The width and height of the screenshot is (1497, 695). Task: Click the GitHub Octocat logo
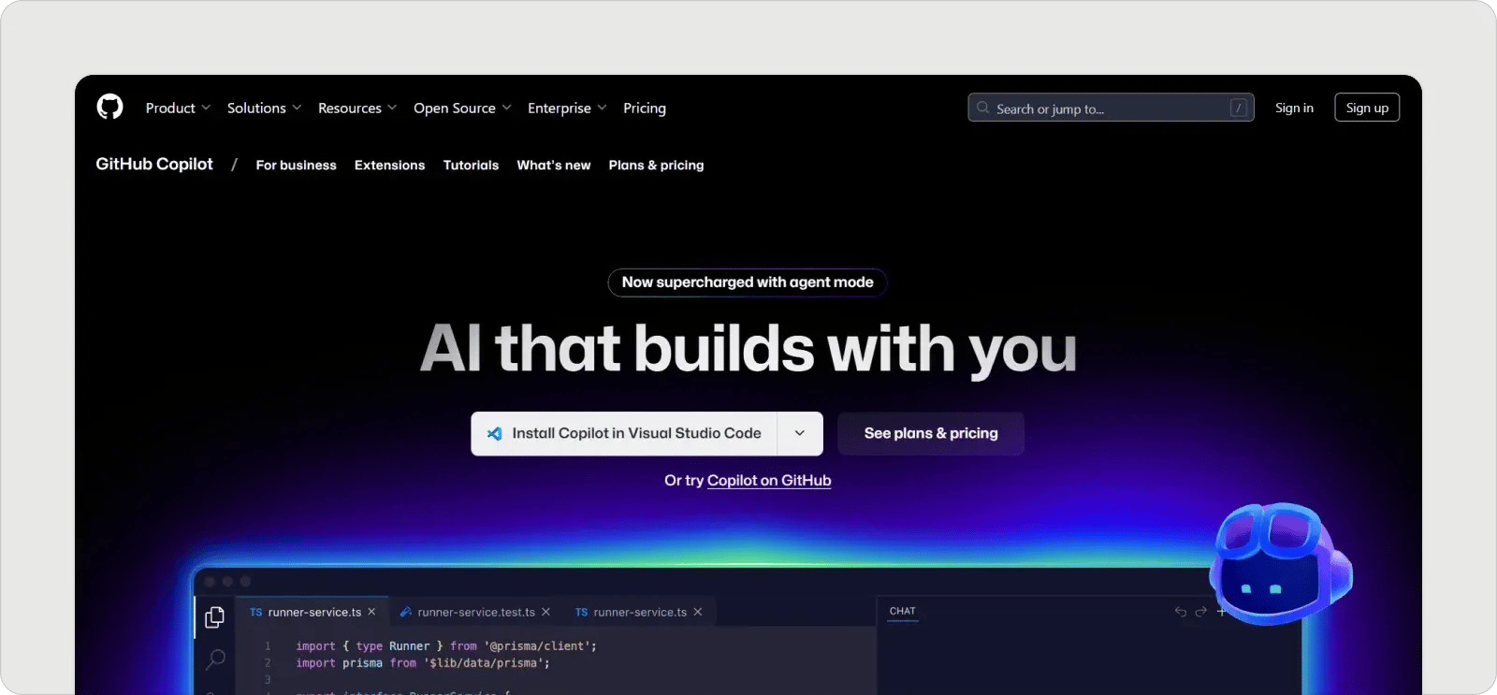tap(109, 107)
